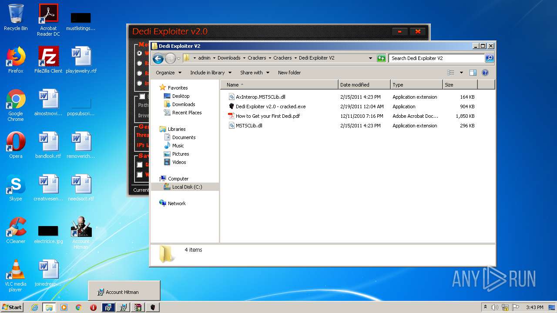
Task: Open Explorer Help question mark icon
Action: coord(485,73)
